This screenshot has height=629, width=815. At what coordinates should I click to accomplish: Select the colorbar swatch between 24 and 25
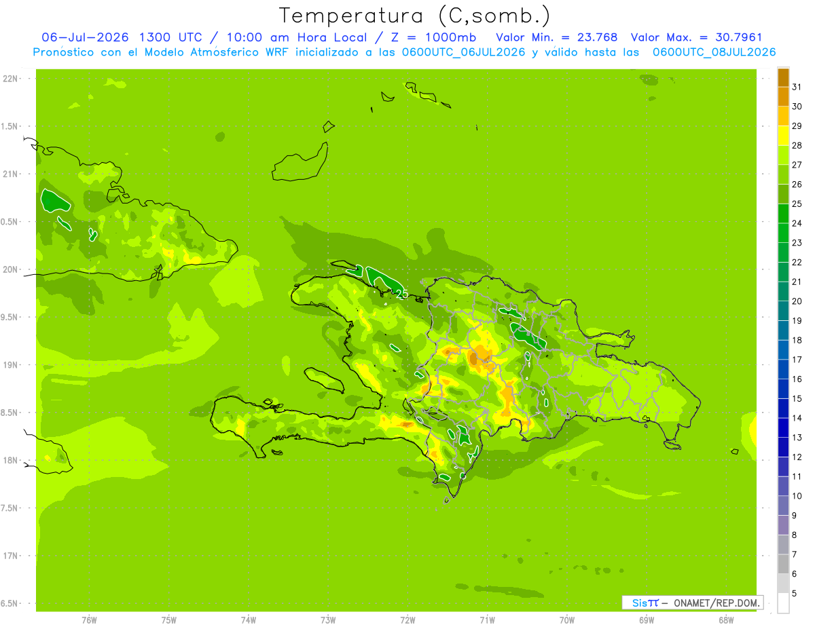point(783,214)
